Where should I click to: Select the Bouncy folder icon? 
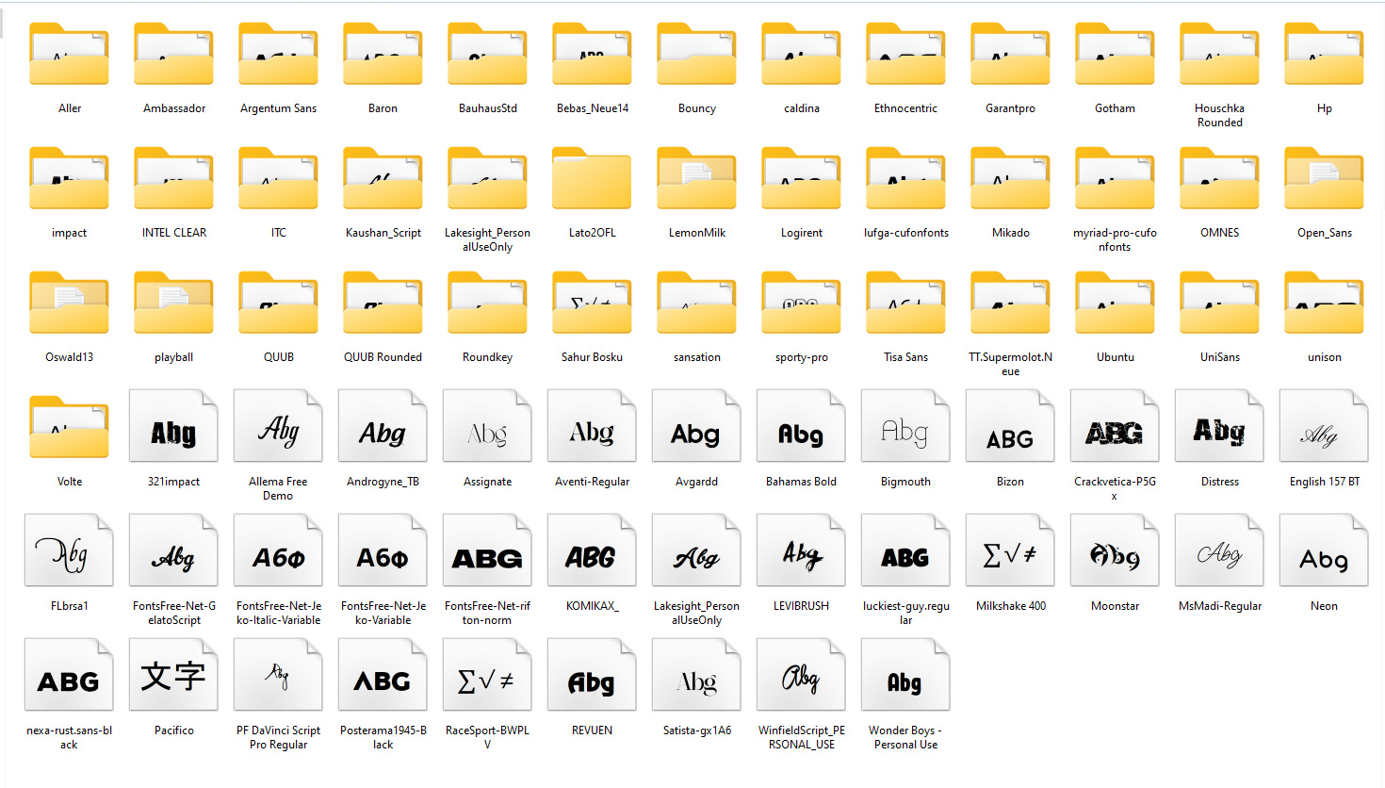tap(696, 55)
